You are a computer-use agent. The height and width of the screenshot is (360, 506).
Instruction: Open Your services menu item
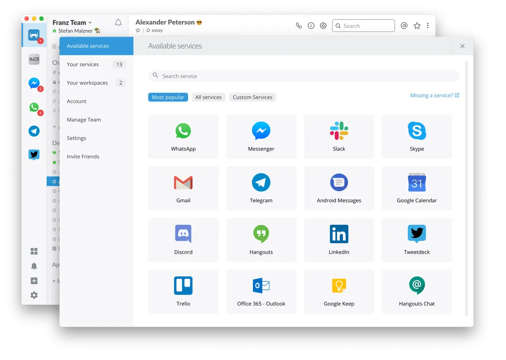coord(96,64)
